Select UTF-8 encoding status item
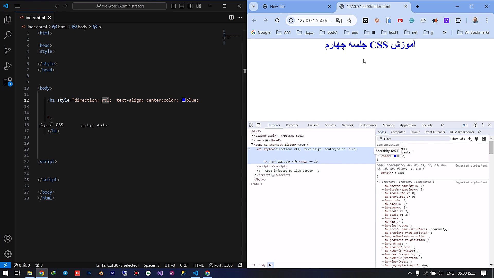The width and height of the screenshot is (494, 278). (x=170, y=265)
